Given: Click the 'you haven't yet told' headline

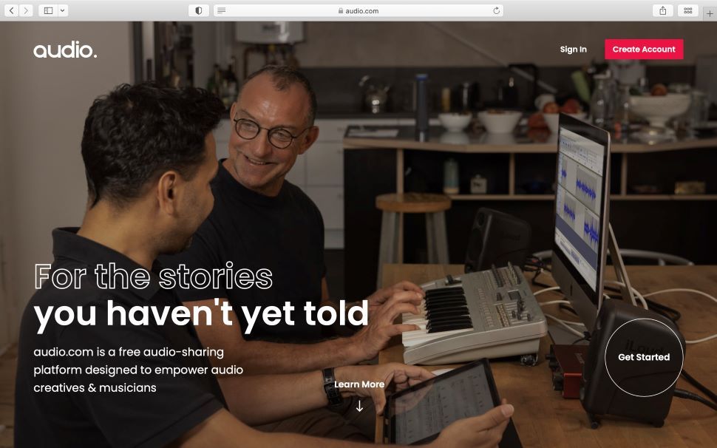Looking at the screenshot, I should (x=201, y=315).
